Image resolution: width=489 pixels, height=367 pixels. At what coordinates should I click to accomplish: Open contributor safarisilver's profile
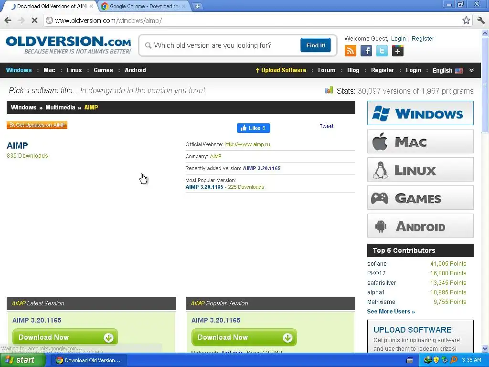click(x=382, y=283)
